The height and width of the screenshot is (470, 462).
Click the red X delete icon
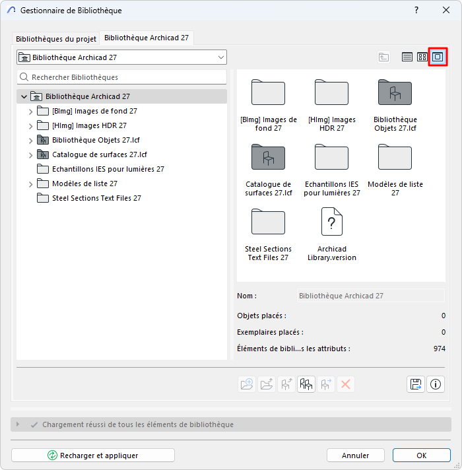tap(345, 384)
